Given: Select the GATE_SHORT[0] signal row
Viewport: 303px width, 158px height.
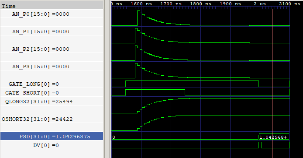Looking at the screenshot, I should click(52, 93).
